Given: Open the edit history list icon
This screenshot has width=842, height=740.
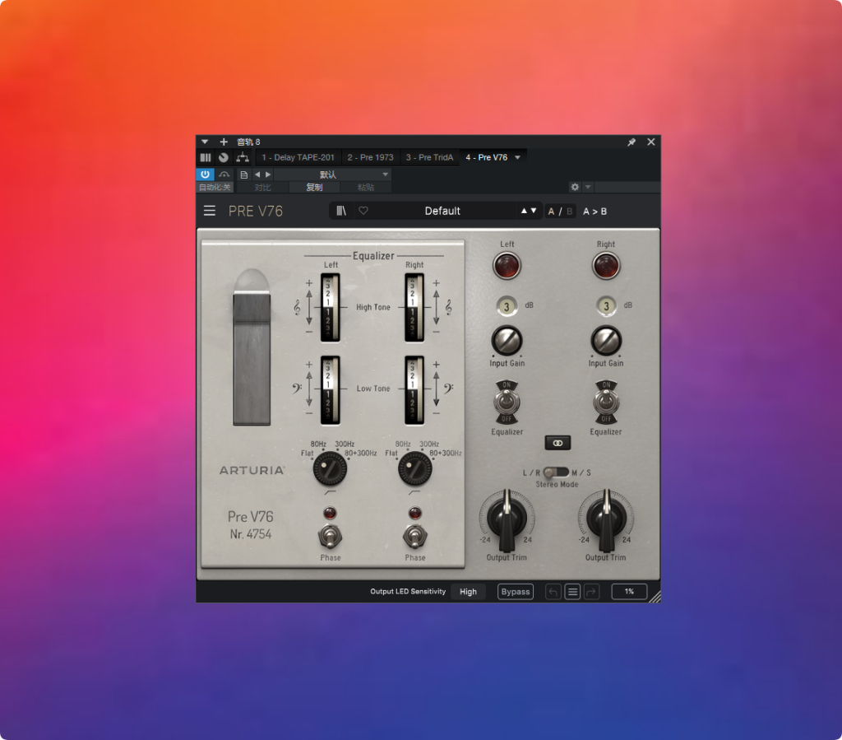Looking at the screenshot, I should tap(572, 592).
